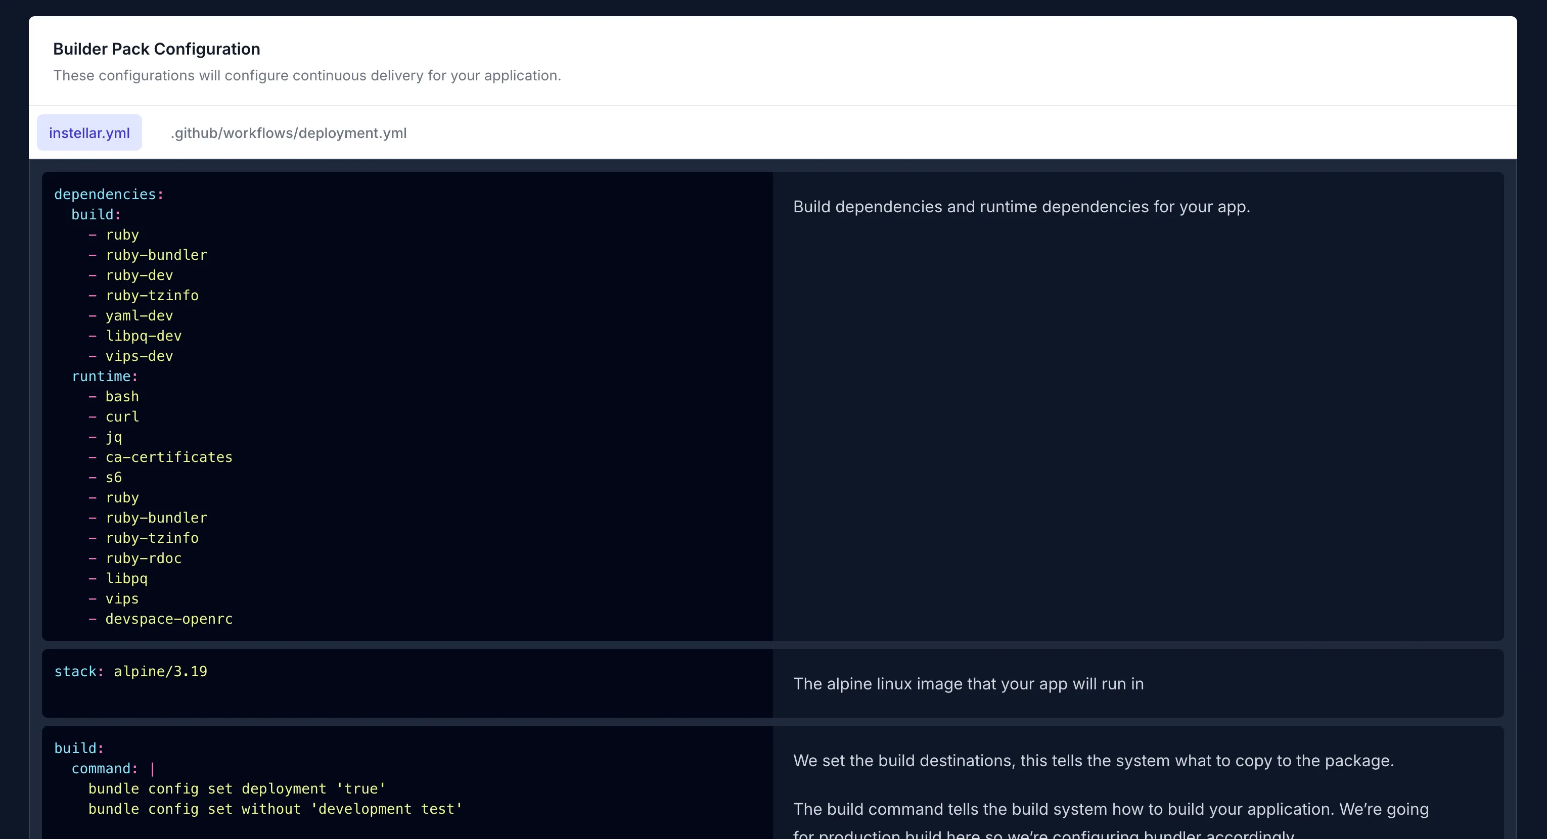Click the 'These configurations will configure continuous delivery' subtitle
Viewport: 1547px width, 839px height.
[x=307, y=76]
